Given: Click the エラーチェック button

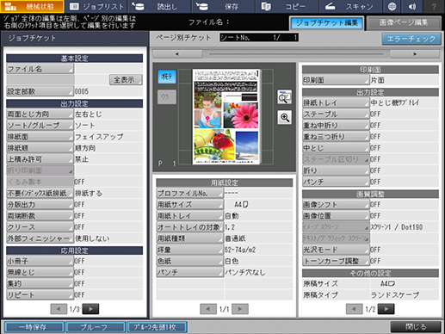Looking at the screenshot, I should [x=411, y=39].
